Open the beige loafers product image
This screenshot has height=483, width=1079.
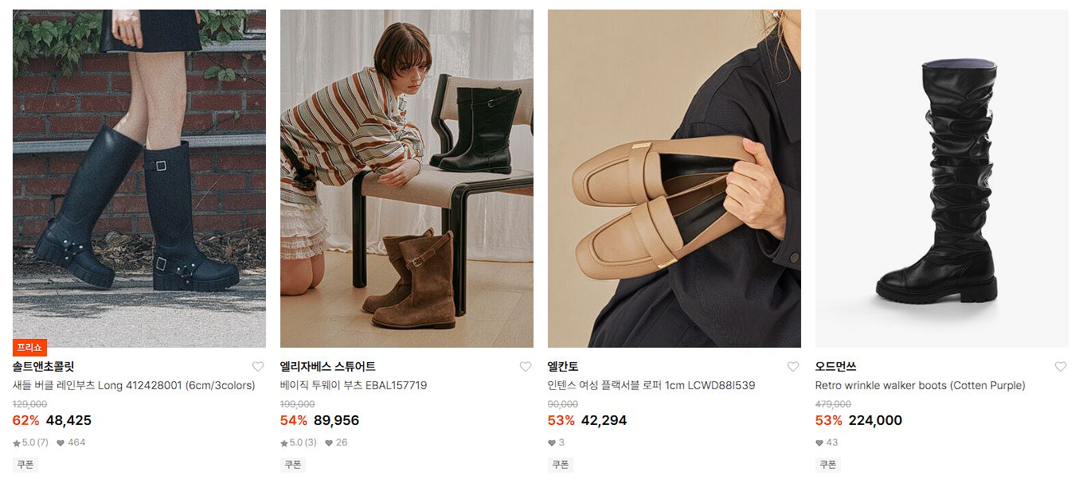point(674,178)
